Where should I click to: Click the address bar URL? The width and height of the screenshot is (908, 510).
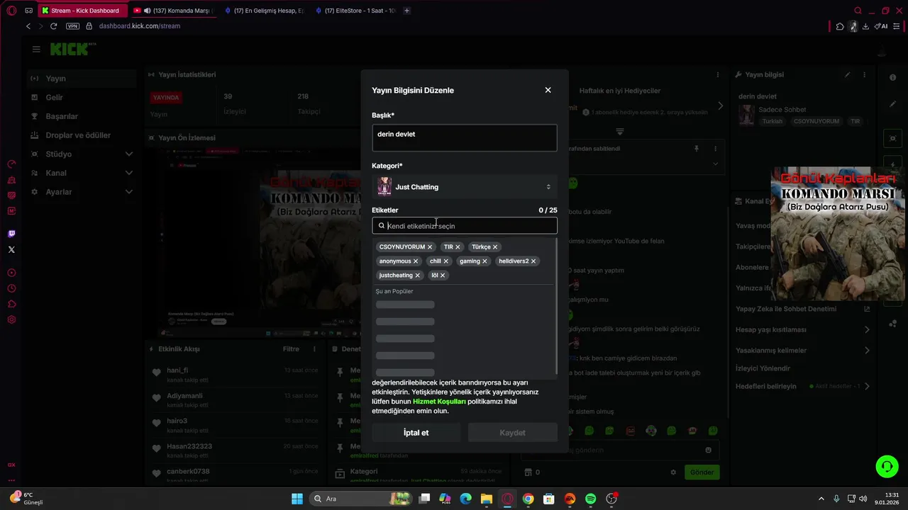click(140, 26)
